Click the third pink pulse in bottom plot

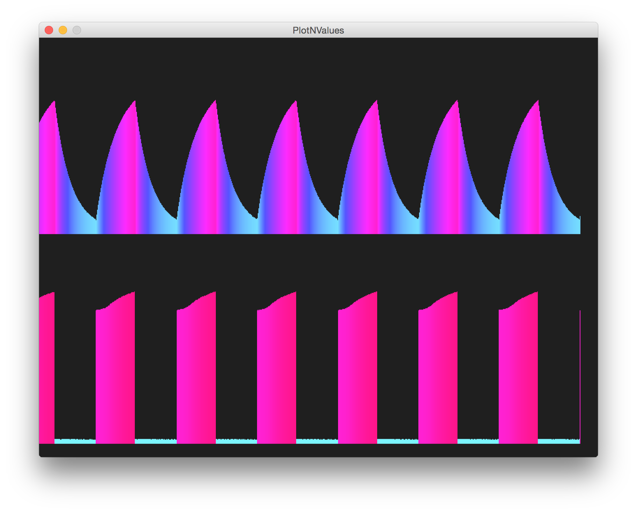tap(197, 367)
